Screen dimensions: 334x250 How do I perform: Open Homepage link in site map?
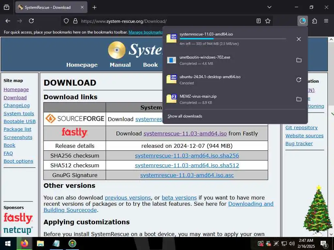pyautogui.click(x=16, y=90)
